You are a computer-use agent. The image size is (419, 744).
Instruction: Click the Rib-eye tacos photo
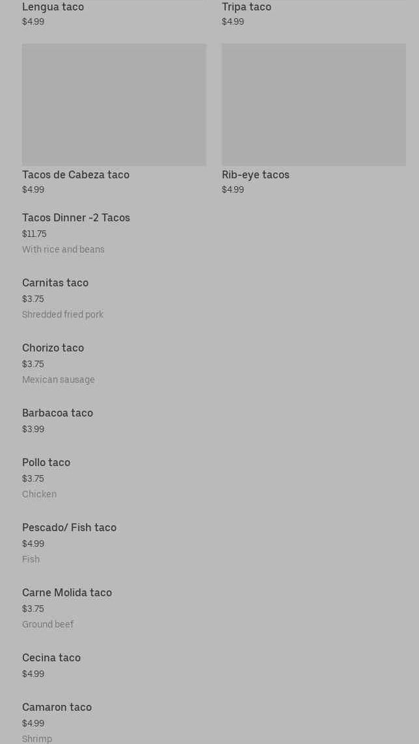[x=314, y=104]
